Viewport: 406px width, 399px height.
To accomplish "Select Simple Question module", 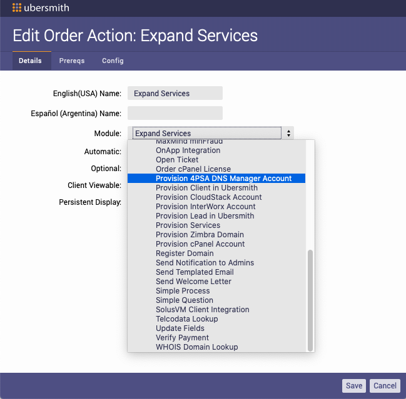I will click(x=216, y=300).
